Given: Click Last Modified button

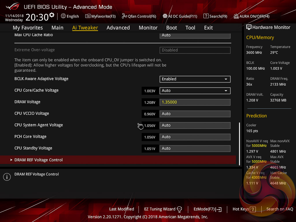Looking at the screenshot, I should [121, 209].
